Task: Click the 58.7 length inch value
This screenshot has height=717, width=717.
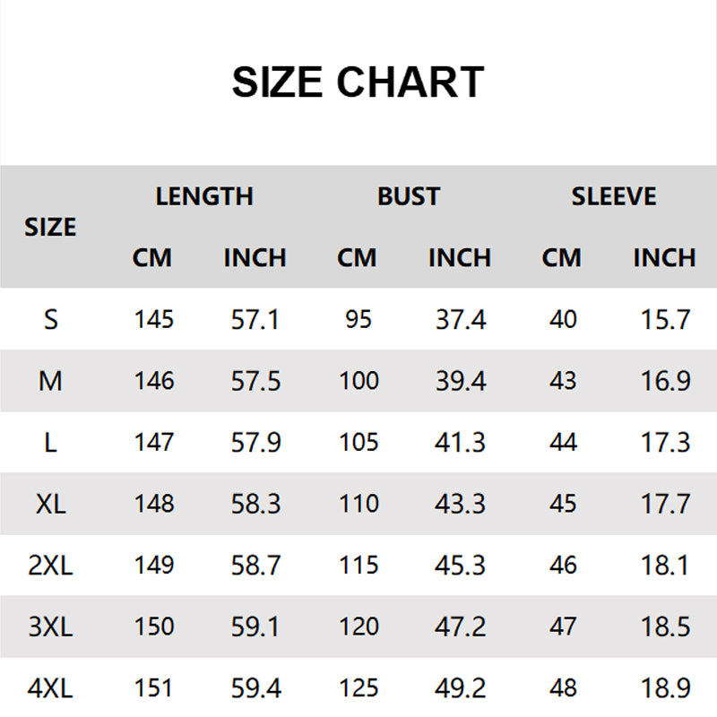Action: [255, 566]
